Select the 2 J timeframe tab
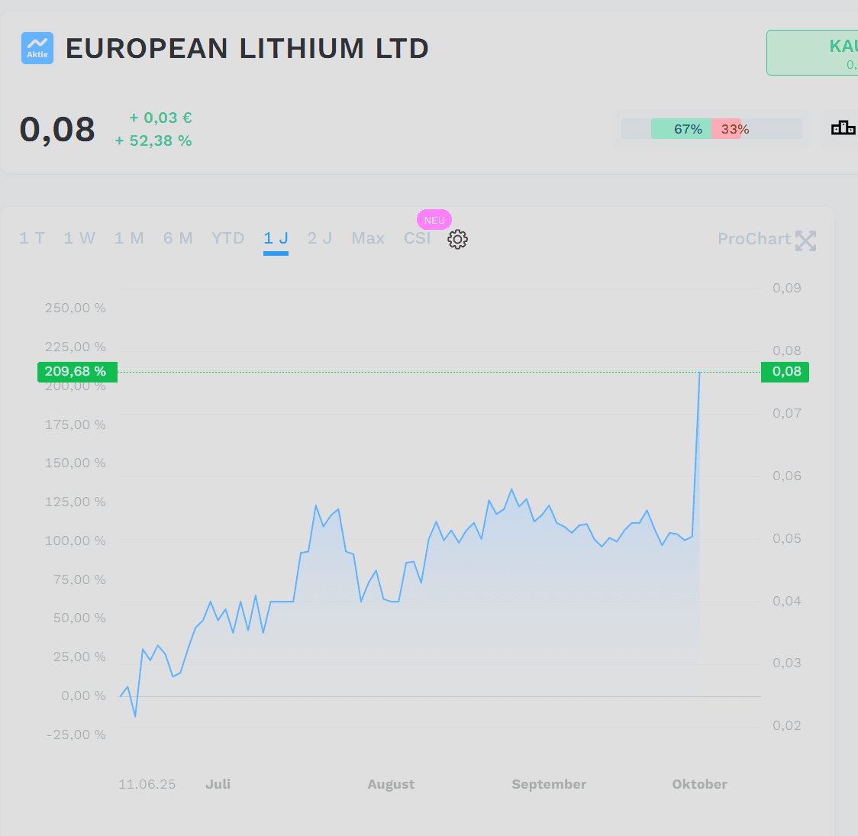The image size is (858, 836). 320,238
